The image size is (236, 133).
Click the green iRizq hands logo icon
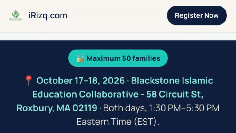(16, 14)
